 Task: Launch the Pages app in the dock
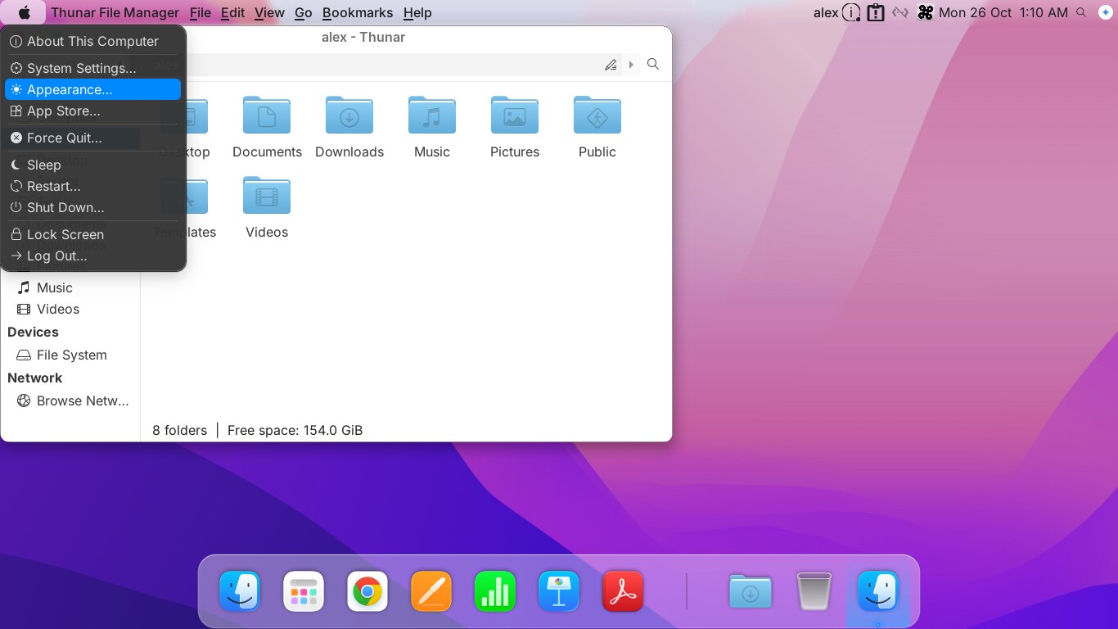coord(431,591)
